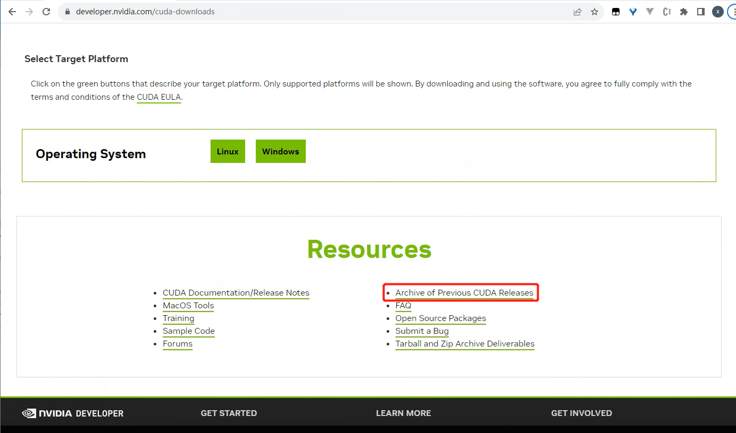736x433 pixels.
Task: Open Tarball and Zip Archive Deliverables
Action: (x=465, y=344)
